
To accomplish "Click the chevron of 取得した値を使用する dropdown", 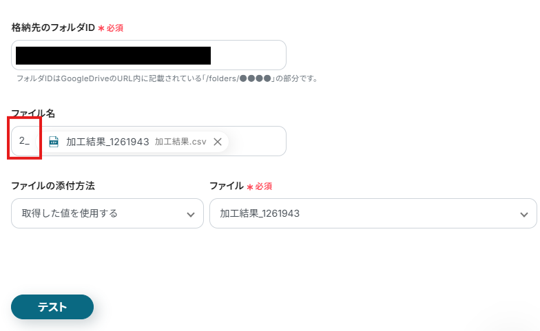I will coord(191,214).
